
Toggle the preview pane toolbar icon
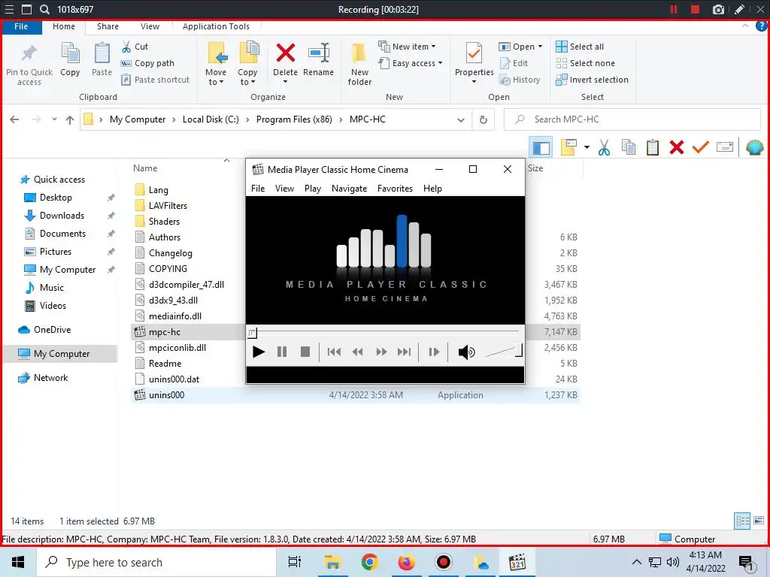click(x=541, y=148)
